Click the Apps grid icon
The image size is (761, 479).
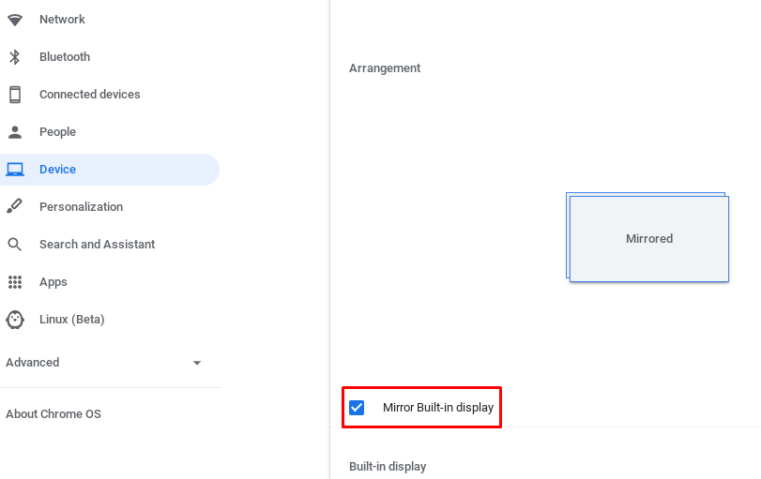(15, 282)
